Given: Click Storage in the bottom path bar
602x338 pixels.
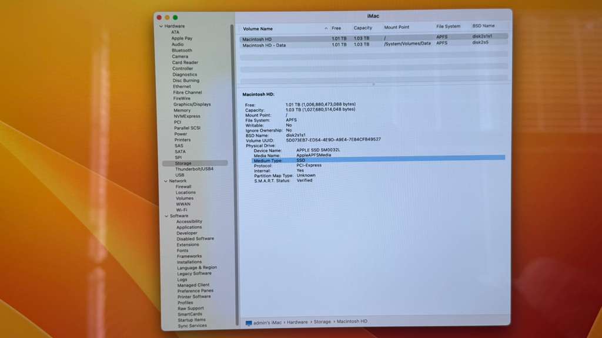Looking at the screenshot, I should pos(322,322).
